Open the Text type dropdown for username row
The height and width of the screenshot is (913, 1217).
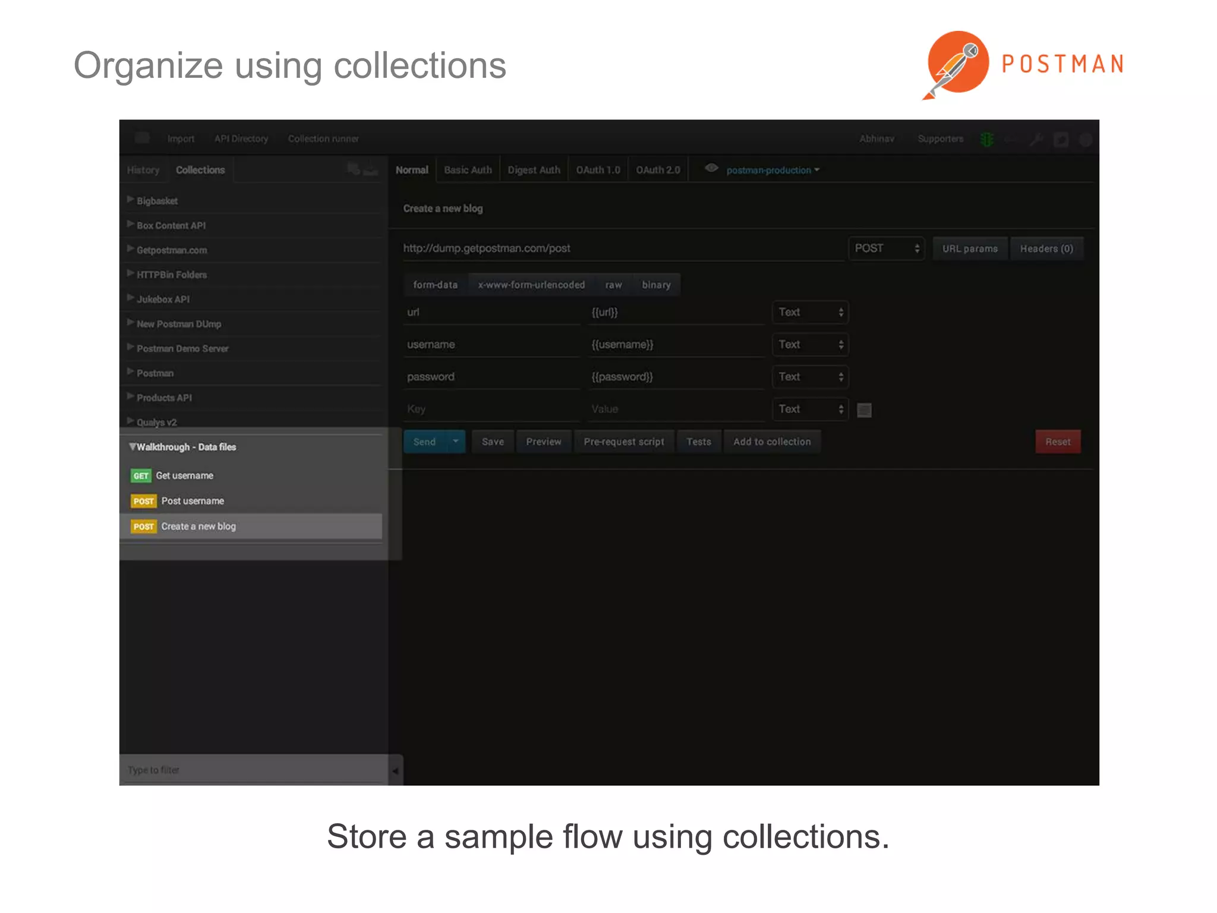tap(811, 344)
